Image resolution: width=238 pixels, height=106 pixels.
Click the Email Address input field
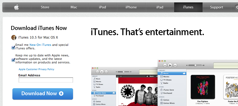[x=46, y=80]
